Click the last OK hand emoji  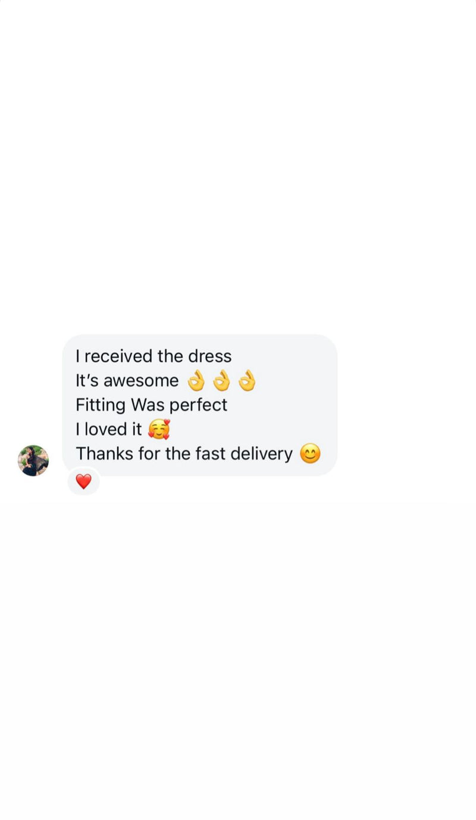(x=247, y=380)
